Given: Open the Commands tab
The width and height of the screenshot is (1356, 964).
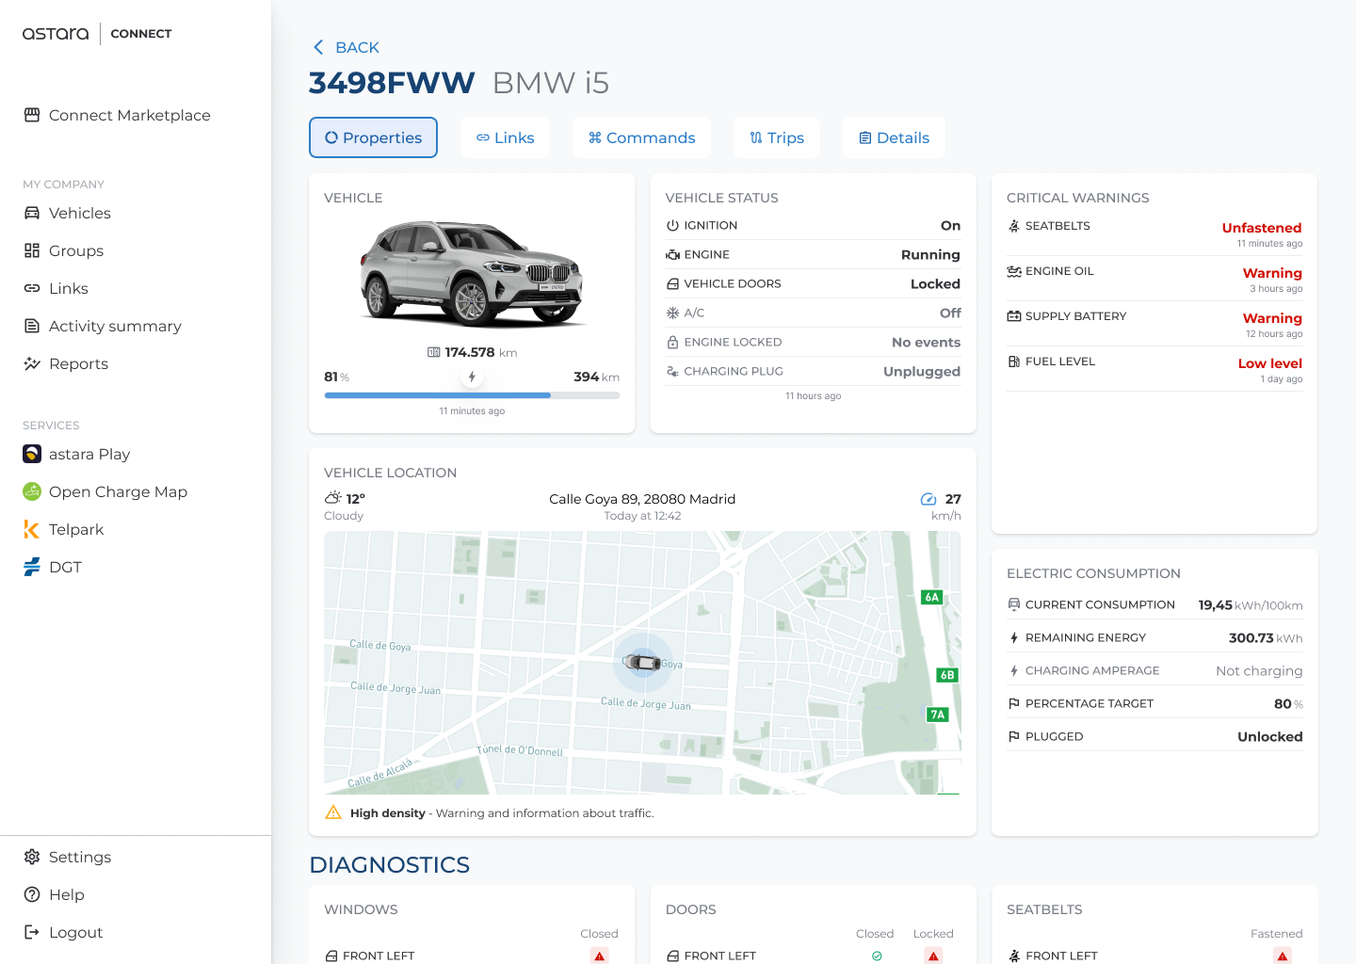Looking at the screenshot, I should click(x=641, y=137).
